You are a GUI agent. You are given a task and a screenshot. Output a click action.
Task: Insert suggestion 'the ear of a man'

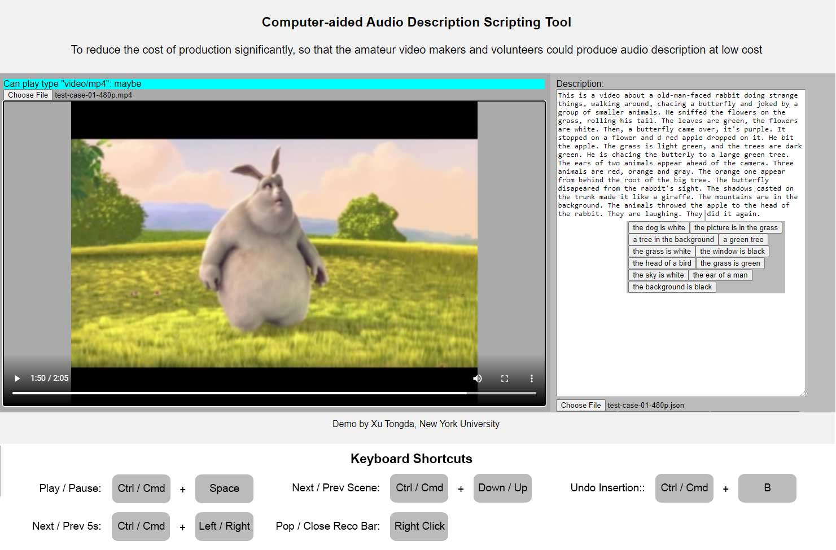[720, 275]
